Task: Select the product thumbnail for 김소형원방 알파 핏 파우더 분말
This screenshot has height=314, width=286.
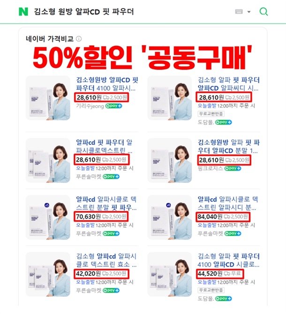Action: (170, 160)
